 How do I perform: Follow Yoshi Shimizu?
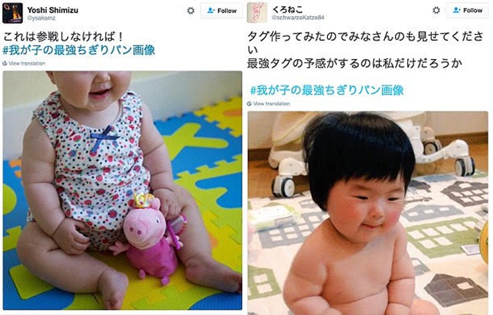click(x=221, y=10)
